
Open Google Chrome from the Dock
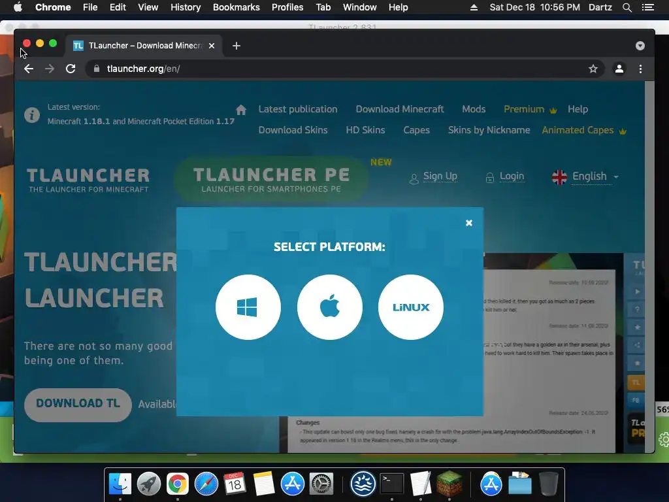click(178, 484)
